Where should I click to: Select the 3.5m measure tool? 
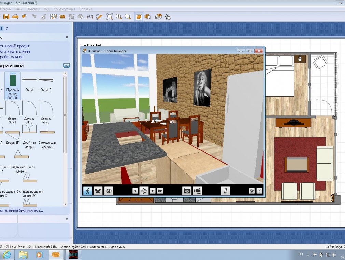[90, 17]
